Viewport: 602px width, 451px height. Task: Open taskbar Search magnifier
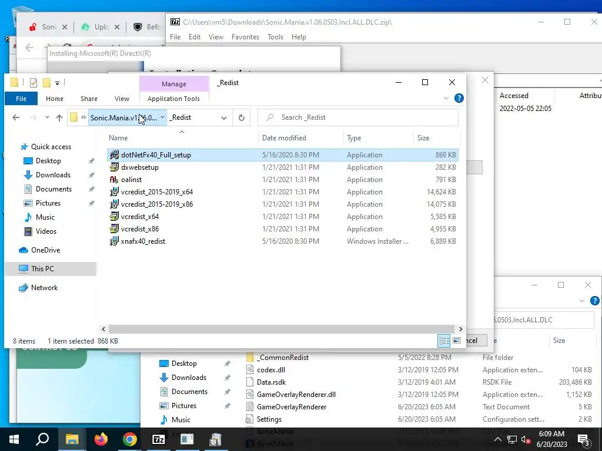pos(42,439)
